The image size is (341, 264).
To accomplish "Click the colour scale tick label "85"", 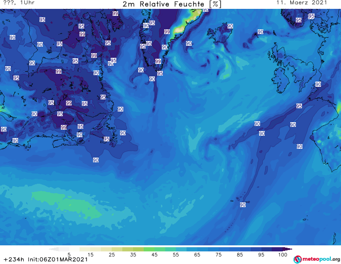I will [x=240, y=255].
